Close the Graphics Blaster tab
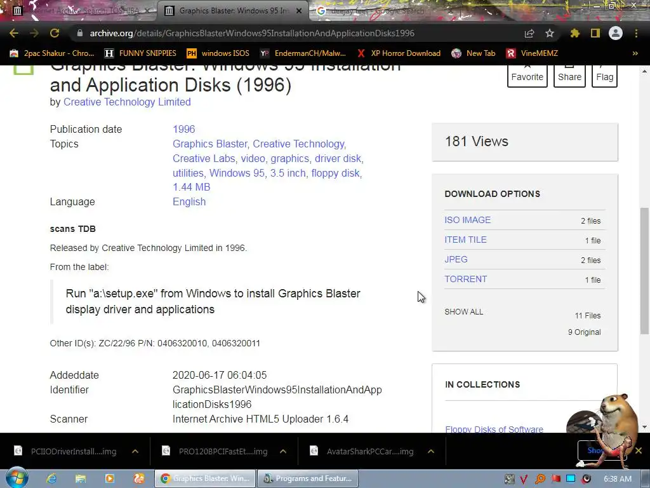This screenshot has height=488, width=650. (299, 11)
